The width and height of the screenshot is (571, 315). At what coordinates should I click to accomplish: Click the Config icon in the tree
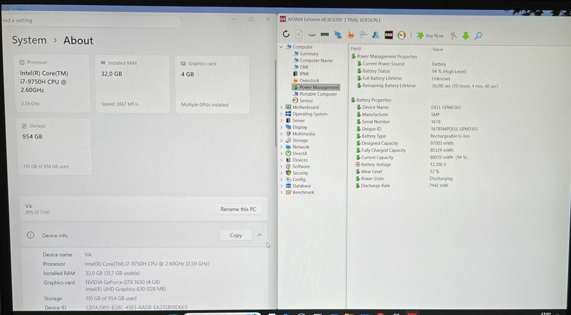pyautogui.click(x=288, y=179)
